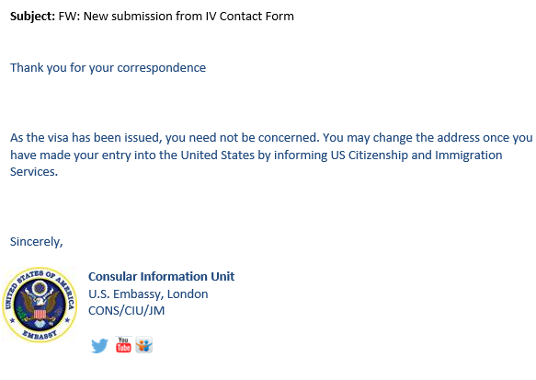Open the SlideShare icon in signature
This screenshot has width=536, height=380.
tap(144, 344)
